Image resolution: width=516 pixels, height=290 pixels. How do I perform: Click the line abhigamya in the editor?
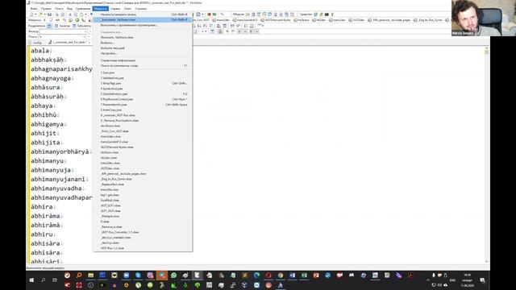pyautogui.click(x=47, y=124)
